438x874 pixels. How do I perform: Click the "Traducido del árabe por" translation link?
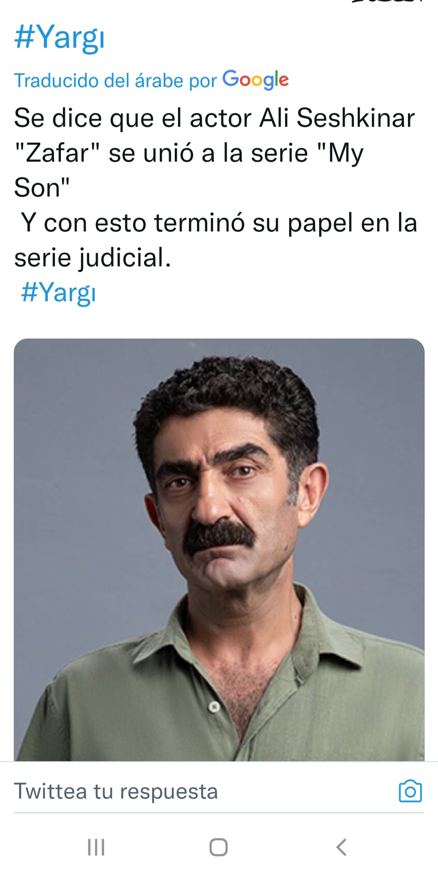point(116,80)
